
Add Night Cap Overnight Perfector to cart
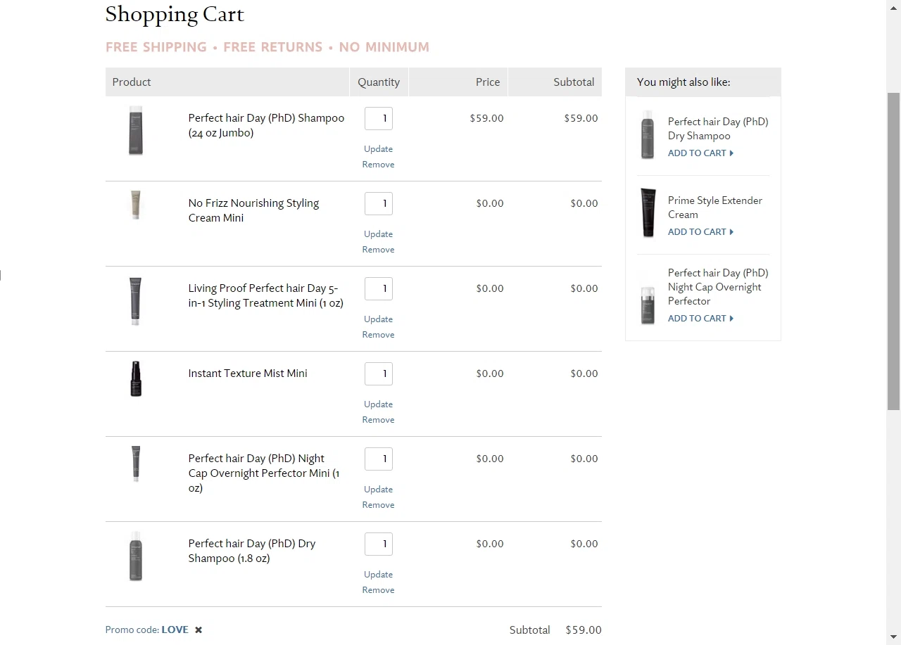pos(700,319)
